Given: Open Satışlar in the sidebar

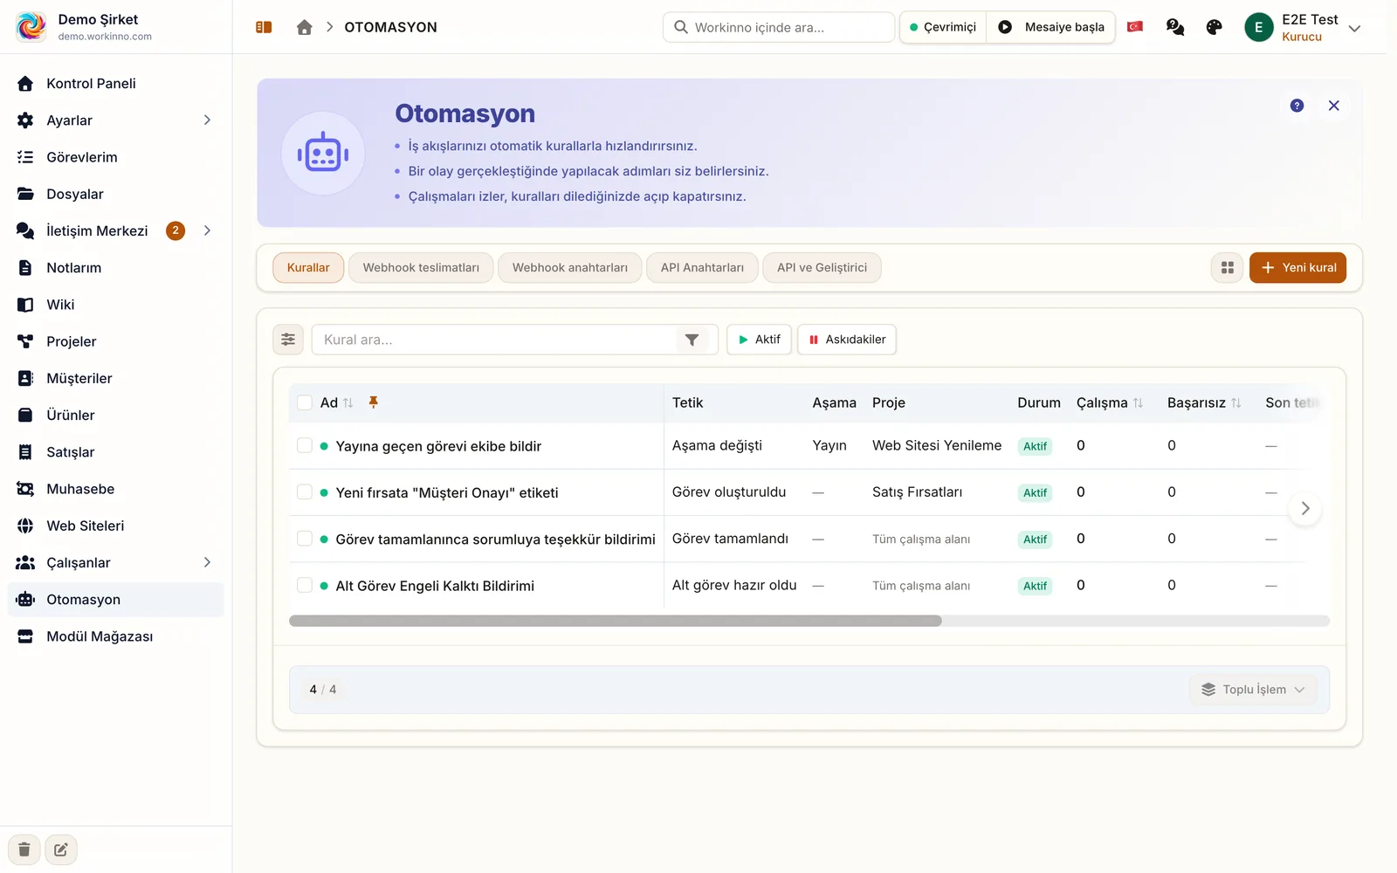Looking at the screenshot, I should coord(116,452).
